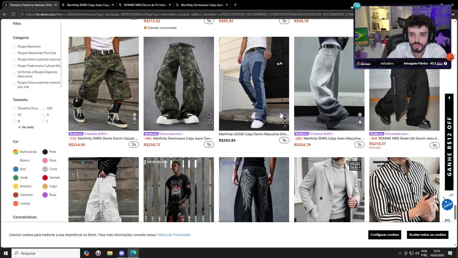Check the L size box

(43, 121)
